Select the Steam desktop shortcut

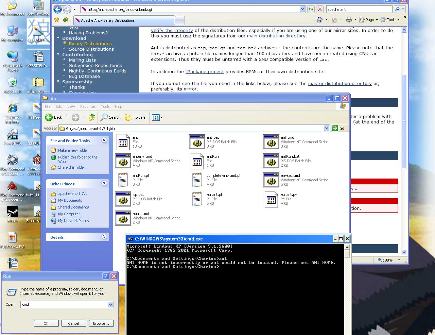[13, 214]
